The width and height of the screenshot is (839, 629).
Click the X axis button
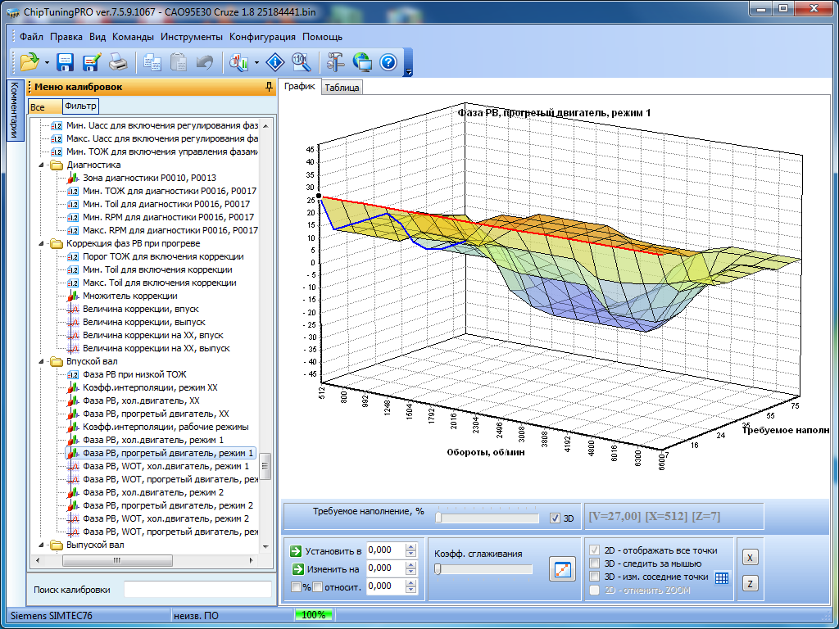coord(750,557)
